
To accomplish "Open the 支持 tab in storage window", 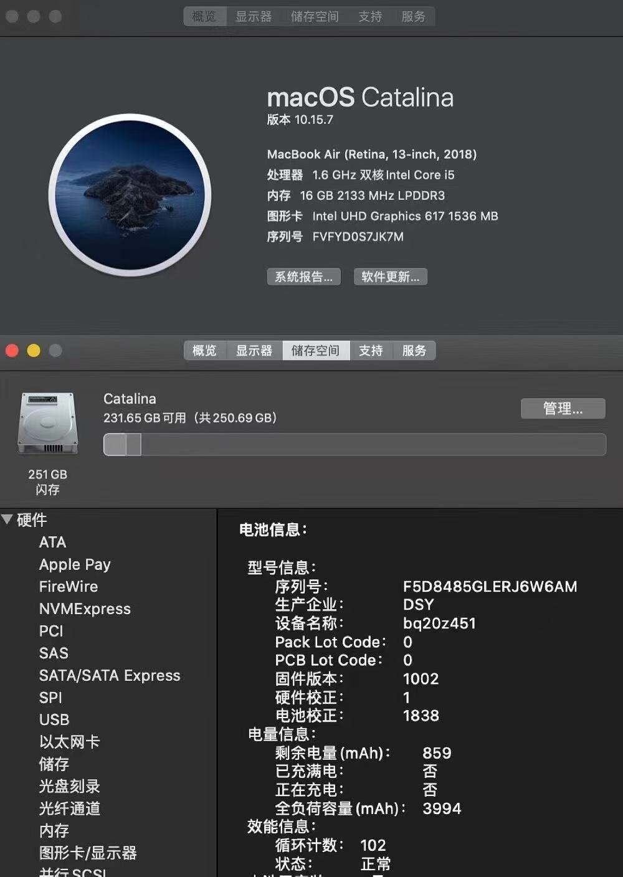I will [371, 351].
